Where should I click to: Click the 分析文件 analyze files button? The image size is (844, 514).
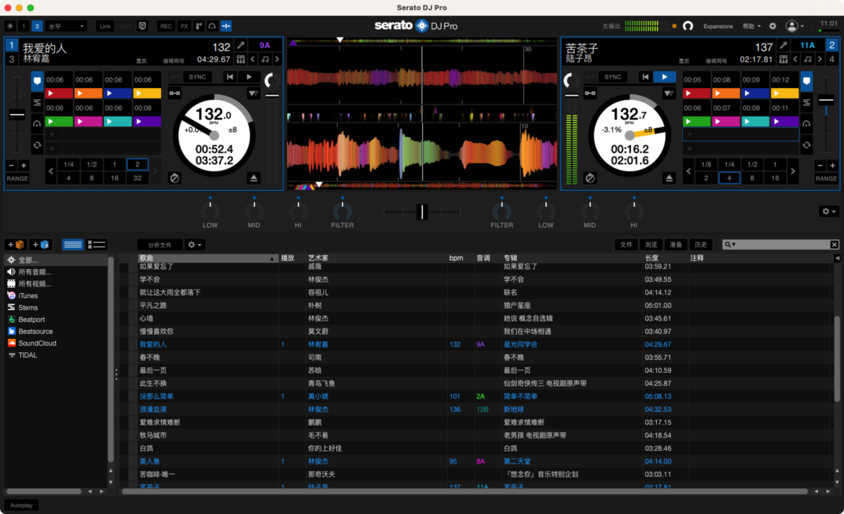(x=160, y=245)
